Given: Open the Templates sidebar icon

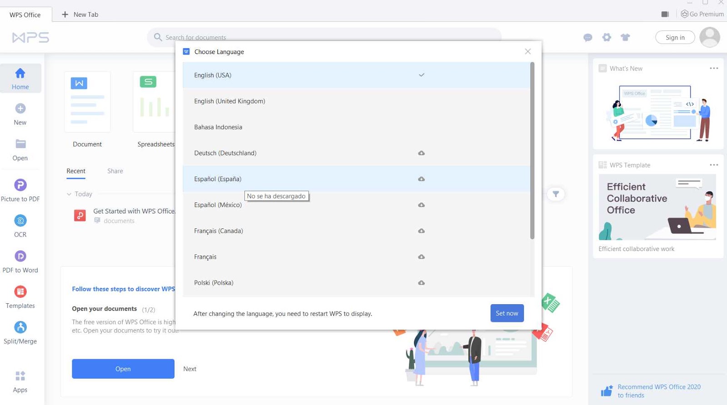Looking at the screenshot, I should tap(20, 291).
